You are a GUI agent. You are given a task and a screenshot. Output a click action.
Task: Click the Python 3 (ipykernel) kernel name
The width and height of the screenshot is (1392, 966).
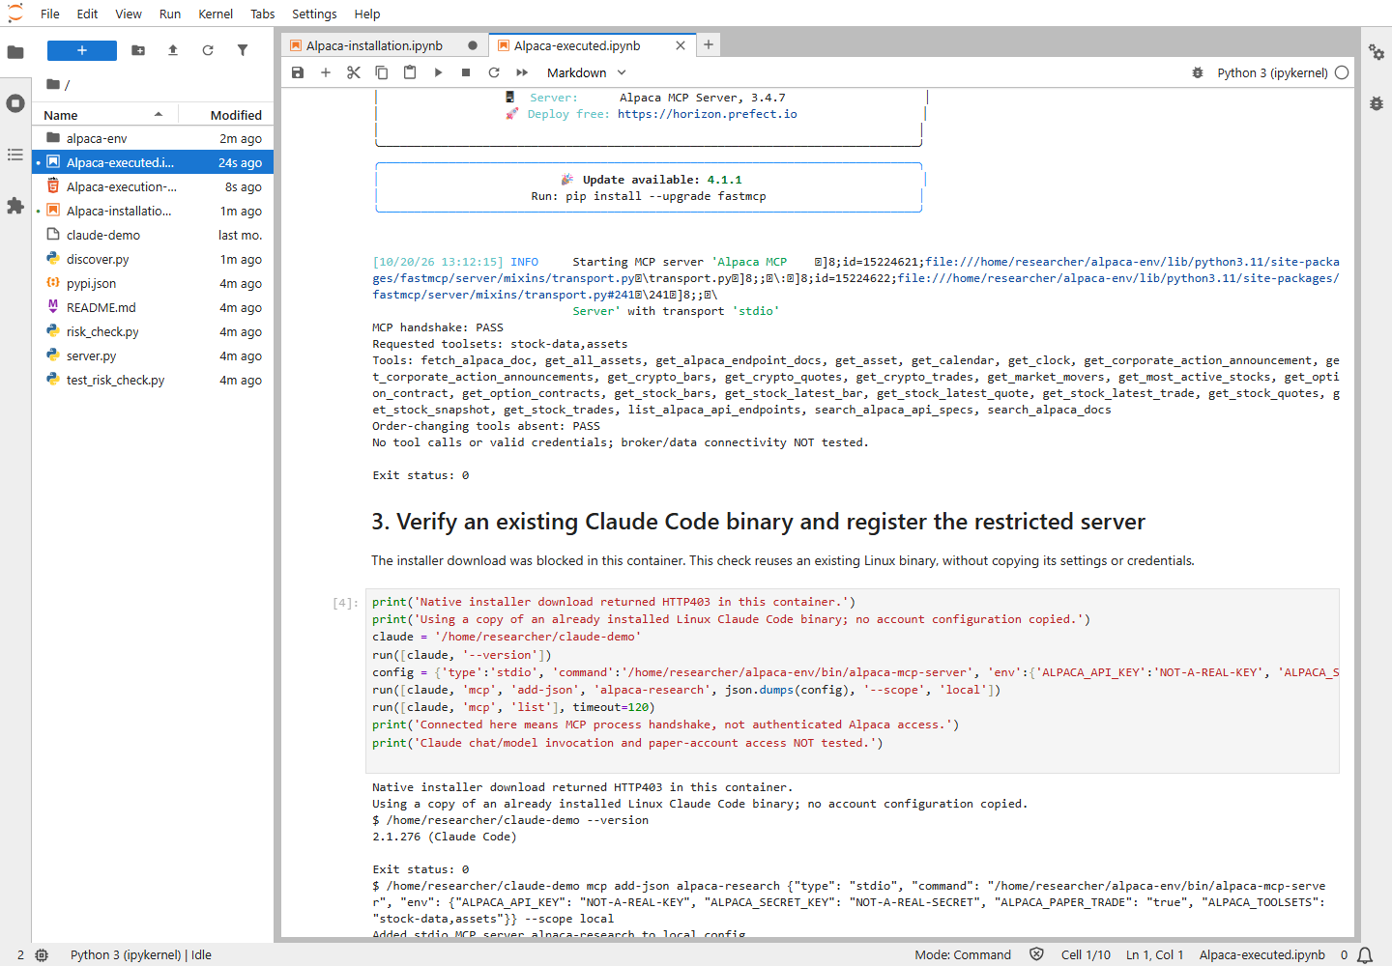point(1272,72)
